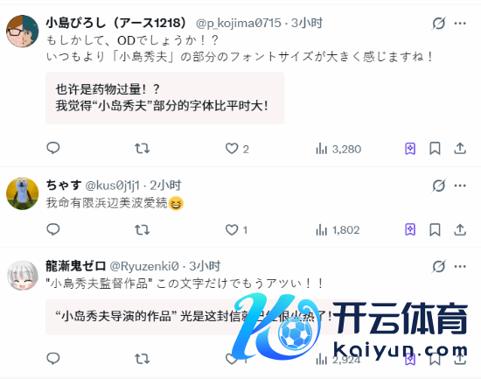Open more options for 龍漸鬼ゼロ's tweet
The height and width of the screenshot is (379, 481).
tap(460, 267)
